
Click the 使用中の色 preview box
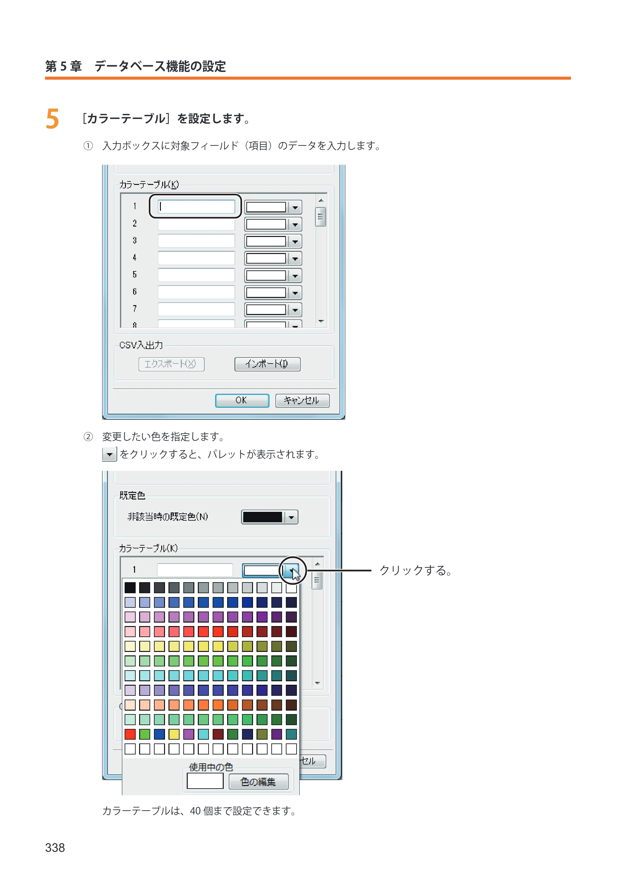(x=205, y=781)
